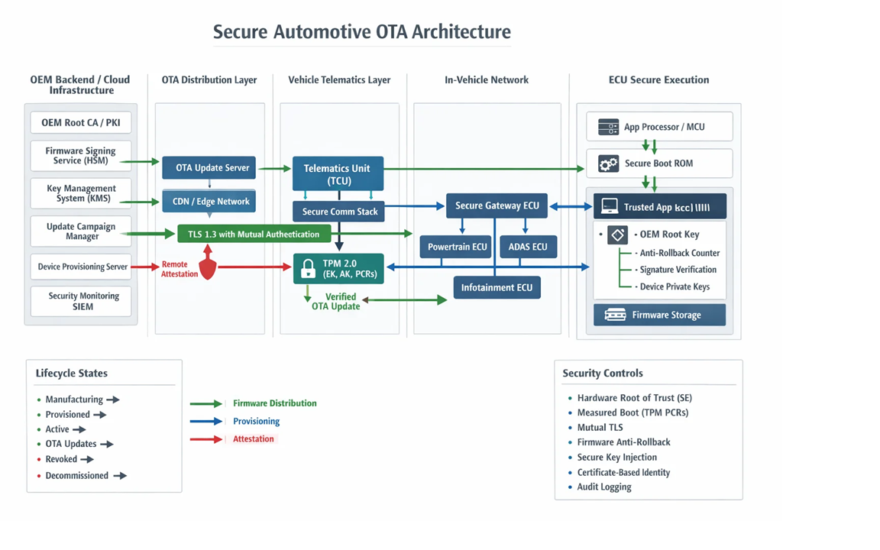Click the Update Campaign Manager box

[x=80, y=231]
